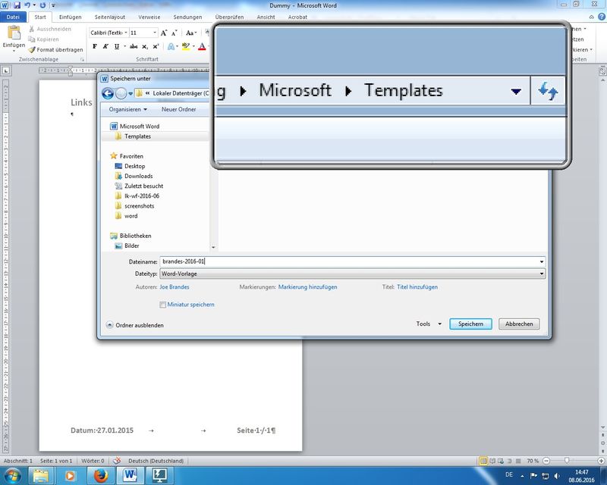Select the Templates folder in navigation pane

(x=133, y=136)
